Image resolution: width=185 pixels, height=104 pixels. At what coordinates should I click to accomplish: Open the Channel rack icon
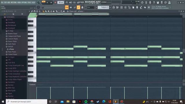[121, 8]
